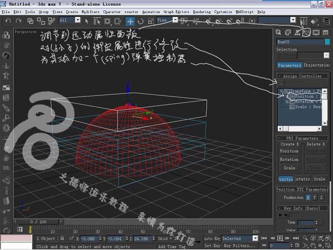Toggle the selection lock padlock icon

pyautogui.click(x=62, y=238)
